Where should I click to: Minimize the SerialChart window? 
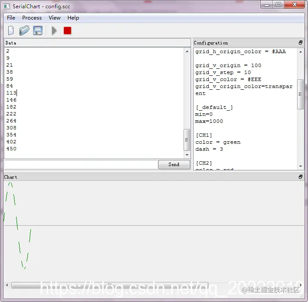pos(267,5)
